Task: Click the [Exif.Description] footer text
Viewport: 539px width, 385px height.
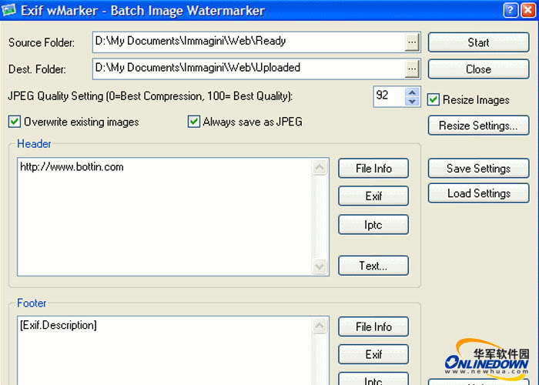Action: pos(59,325)
